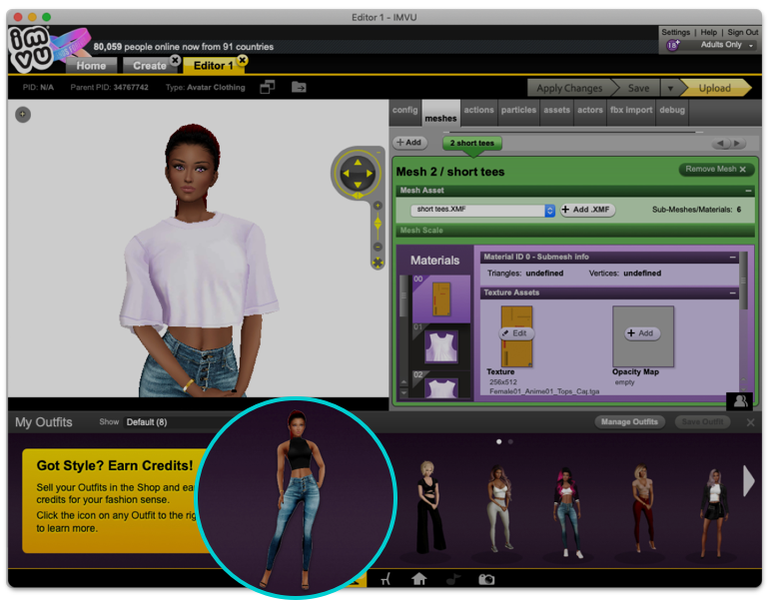
Task: Zoom out with the camera minus button
Action: click(378, 247)
